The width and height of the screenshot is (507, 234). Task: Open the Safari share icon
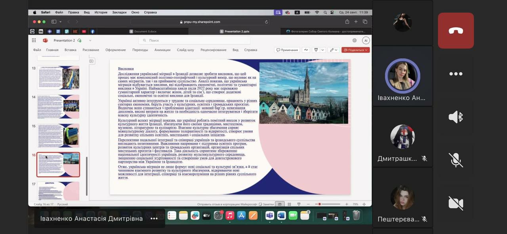(x=347, y=22)
